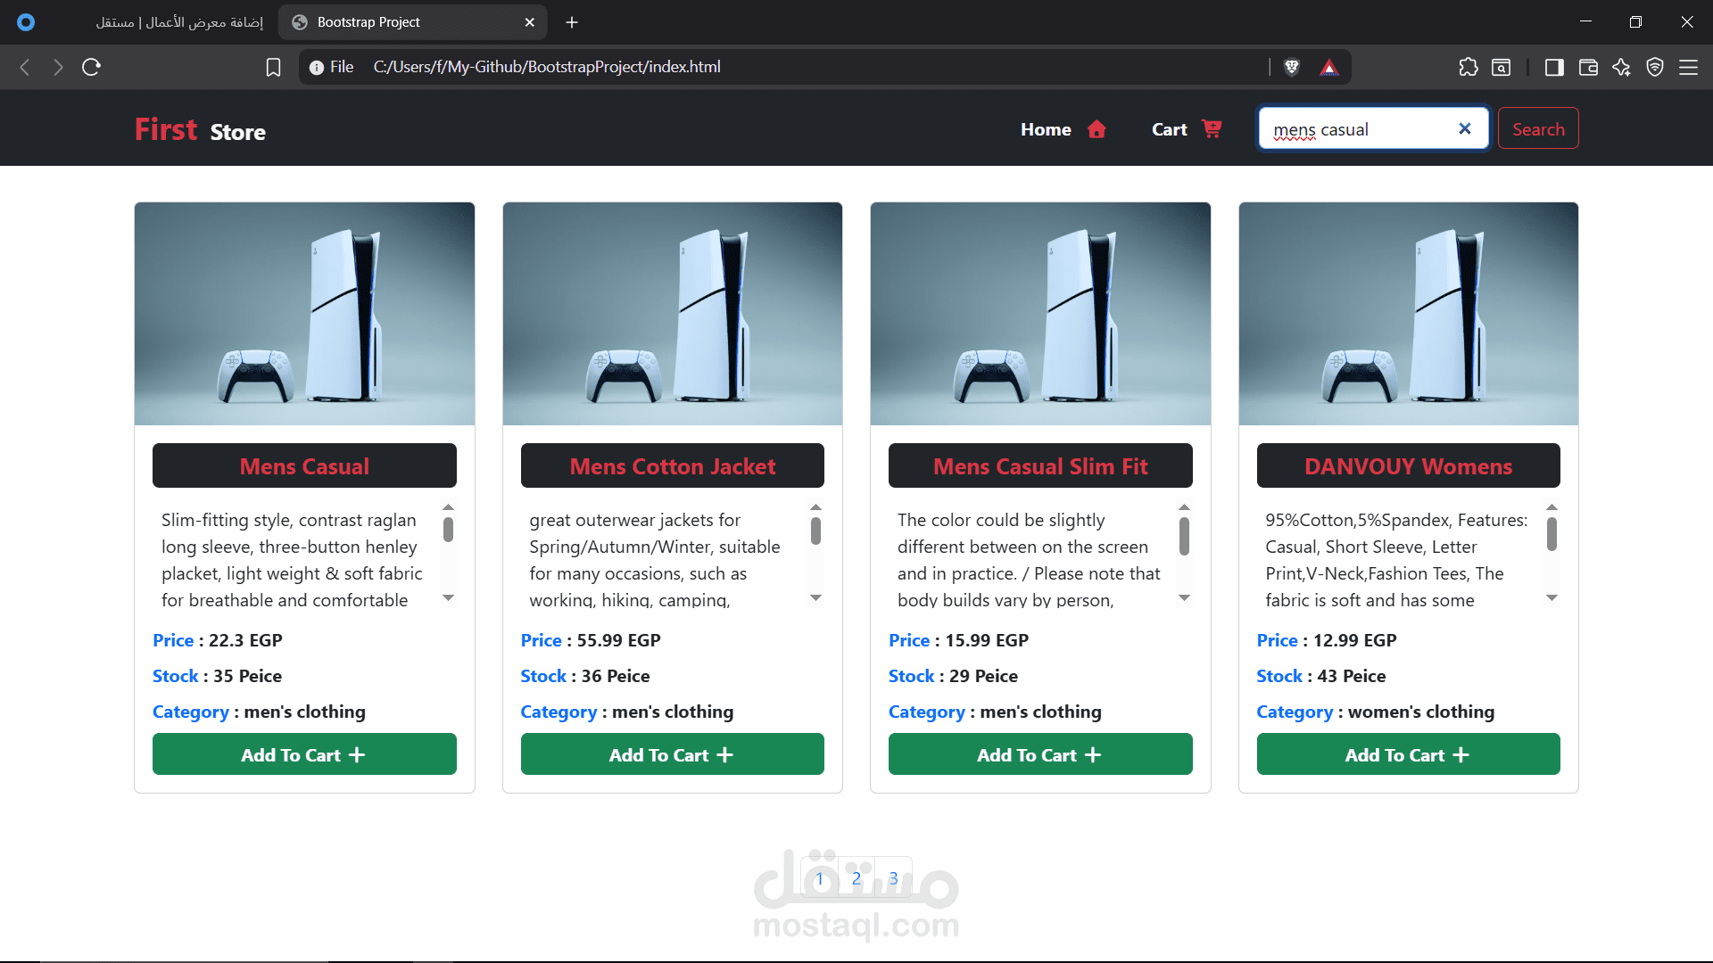
Task: Click the browser back arrow
Action: click(25, 67)
